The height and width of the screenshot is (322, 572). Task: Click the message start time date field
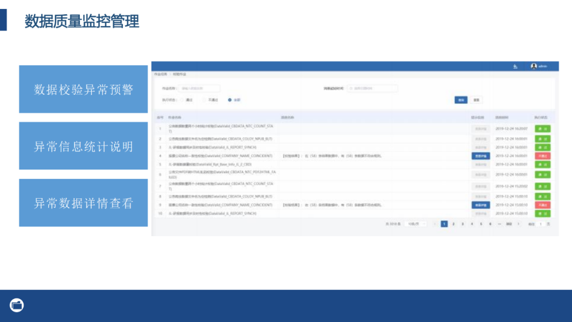coord(372,88)
